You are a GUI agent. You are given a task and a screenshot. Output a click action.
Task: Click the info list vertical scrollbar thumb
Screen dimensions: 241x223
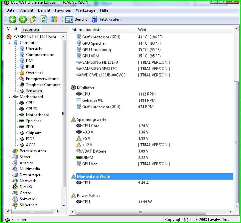click(236, 142)
